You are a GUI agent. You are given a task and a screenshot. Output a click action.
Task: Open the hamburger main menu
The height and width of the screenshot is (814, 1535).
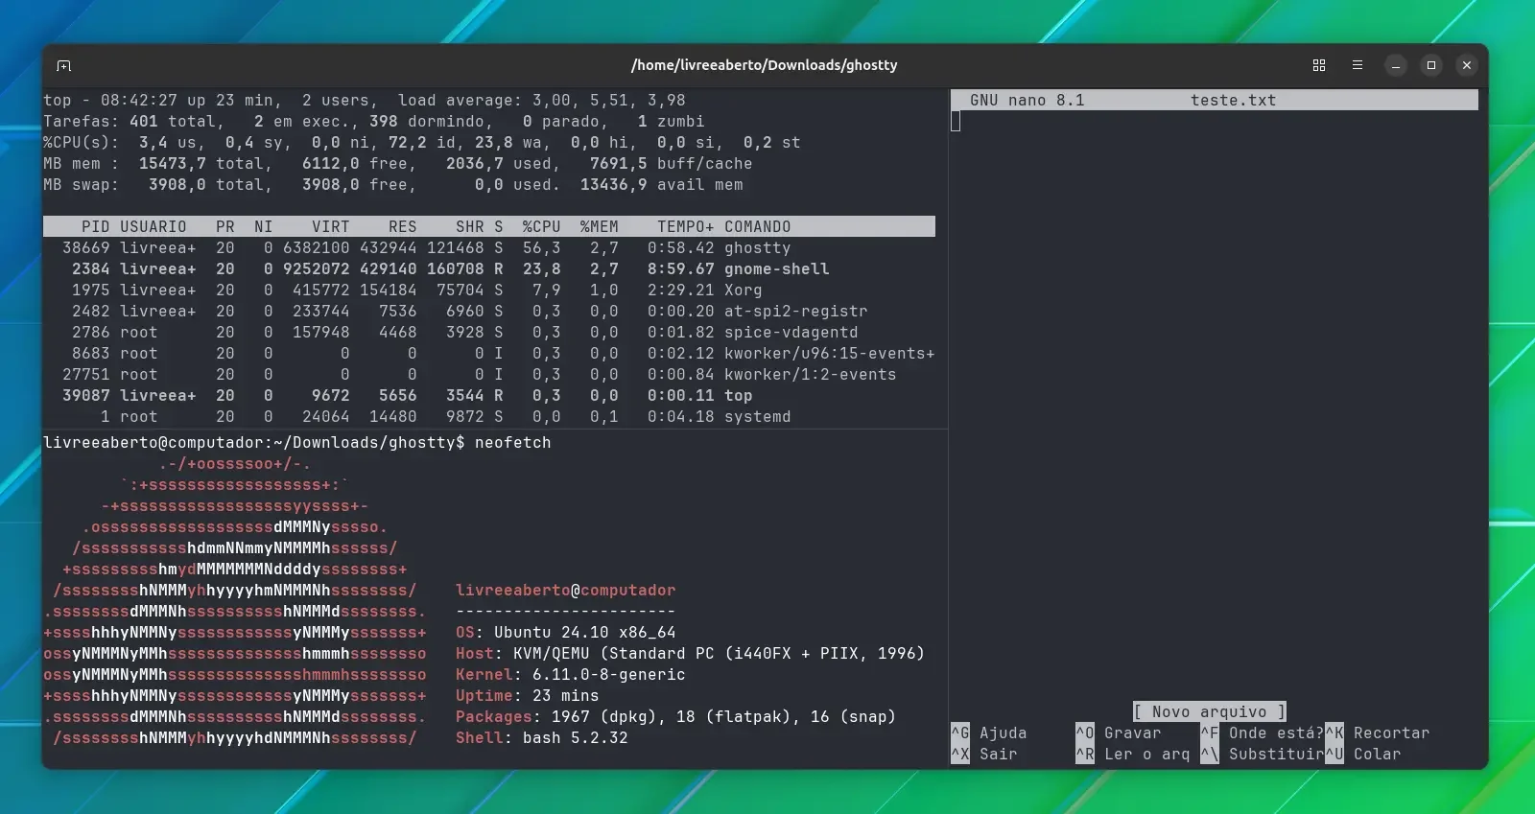tap(1358, 65)
